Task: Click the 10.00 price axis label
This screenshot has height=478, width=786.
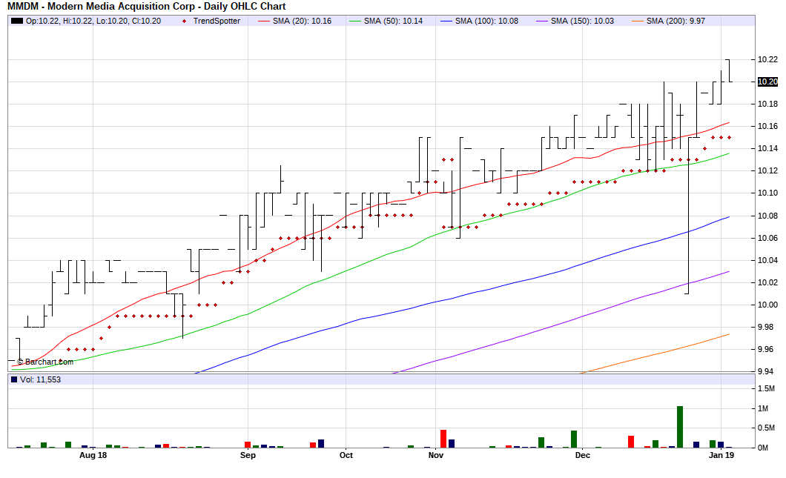Action: click(767, 305)
